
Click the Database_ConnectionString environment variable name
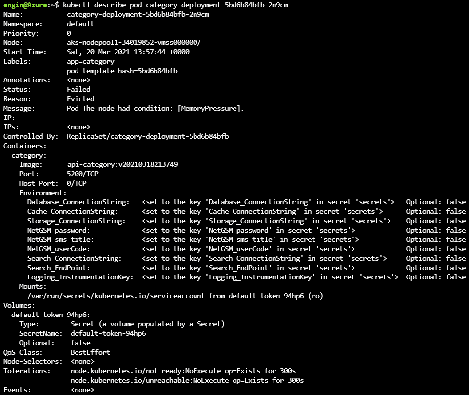point(78,202)
